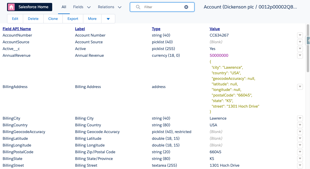Open row menu for BillingAddress

[x=300, y=87]
